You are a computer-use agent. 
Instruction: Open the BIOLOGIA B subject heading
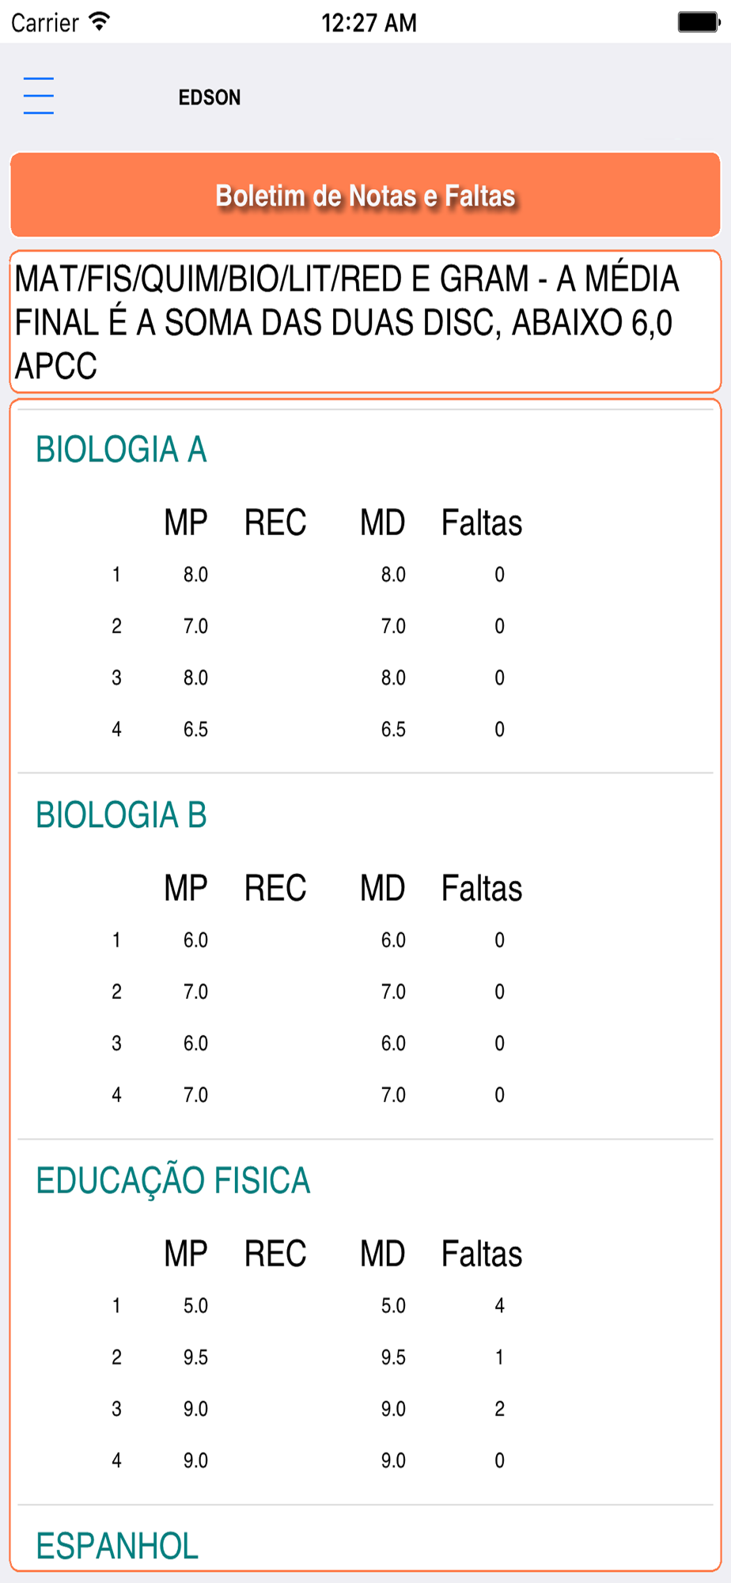pyautogui.click(x=121, y=815)
